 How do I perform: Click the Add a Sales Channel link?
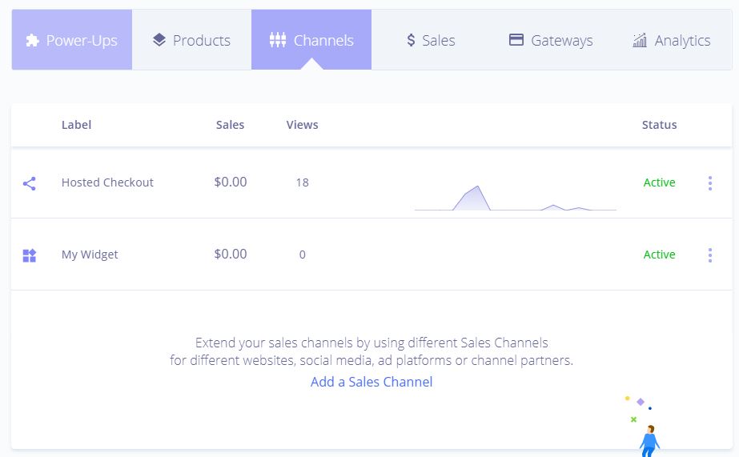pos(372,382)
